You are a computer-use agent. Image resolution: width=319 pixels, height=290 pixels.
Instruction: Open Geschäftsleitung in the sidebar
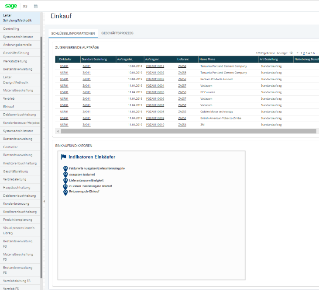20,171
